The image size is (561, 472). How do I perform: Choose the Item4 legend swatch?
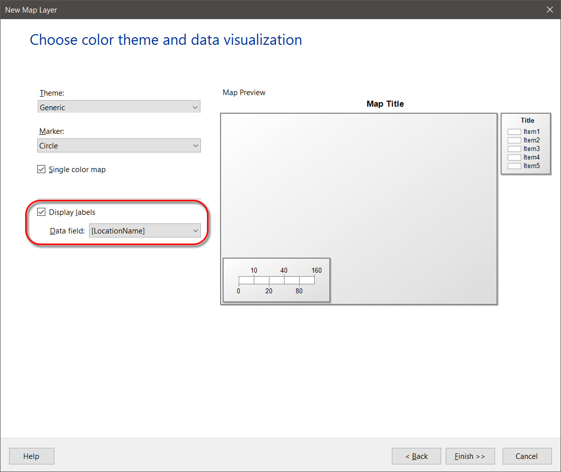514,158
